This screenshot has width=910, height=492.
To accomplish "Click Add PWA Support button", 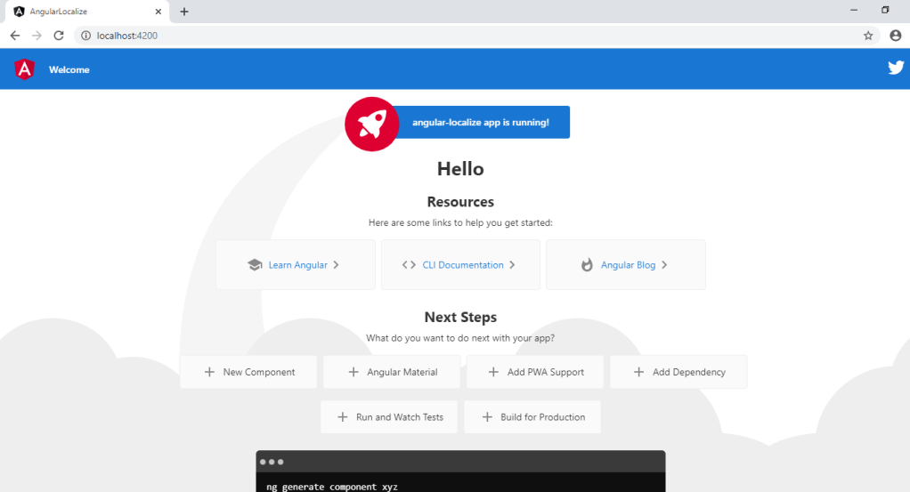I will pyautogui.click(x=535, y=372).
